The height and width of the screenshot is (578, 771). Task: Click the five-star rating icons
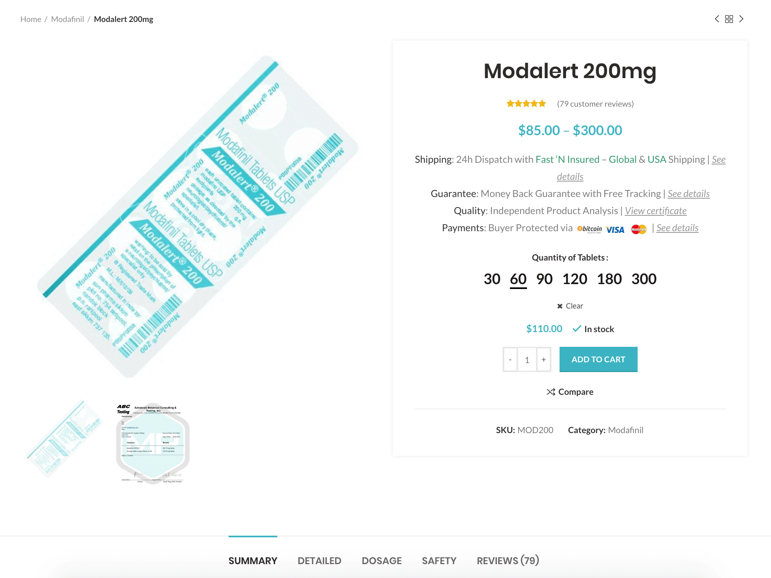click(526, 104)
